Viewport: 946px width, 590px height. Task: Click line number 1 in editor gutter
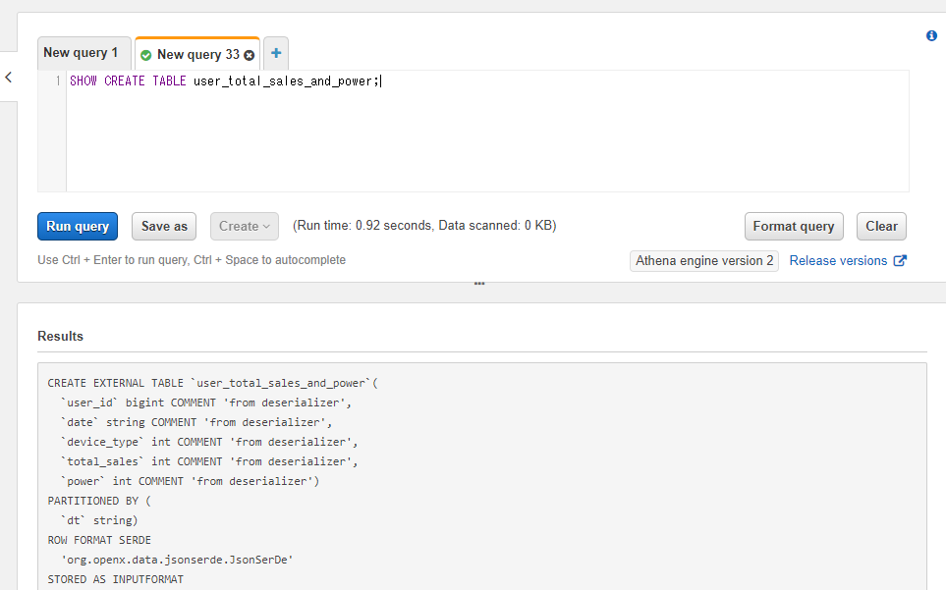(x=58, y=80)
